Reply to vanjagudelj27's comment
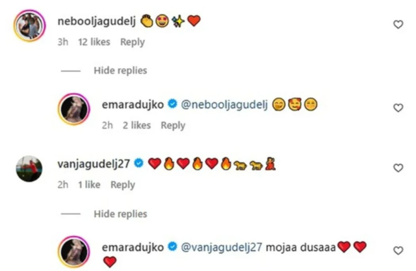416x271 pixels. tap(122, 185)
